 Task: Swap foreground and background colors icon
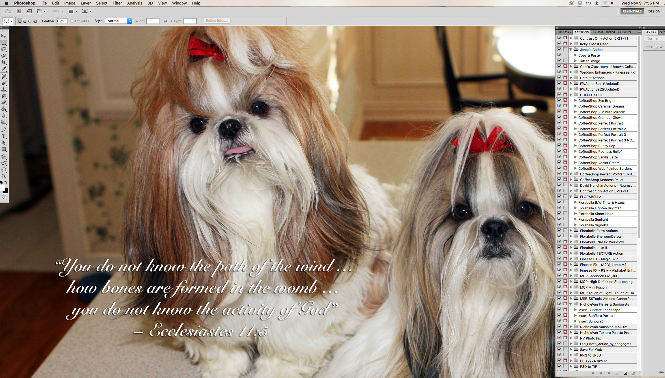click(6, 182)
